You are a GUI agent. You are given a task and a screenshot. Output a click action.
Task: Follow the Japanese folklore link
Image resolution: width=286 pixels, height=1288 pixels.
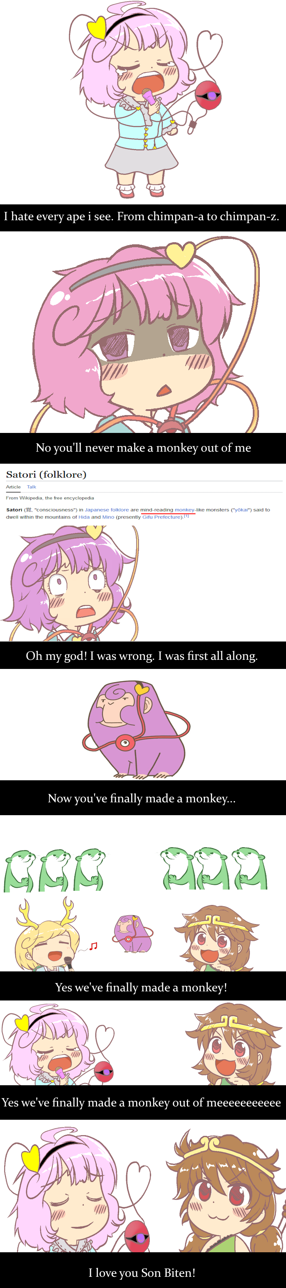tap(107, 509)
